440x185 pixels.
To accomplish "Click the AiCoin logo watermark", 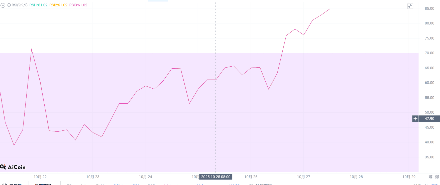I will (x=13, y=167).
